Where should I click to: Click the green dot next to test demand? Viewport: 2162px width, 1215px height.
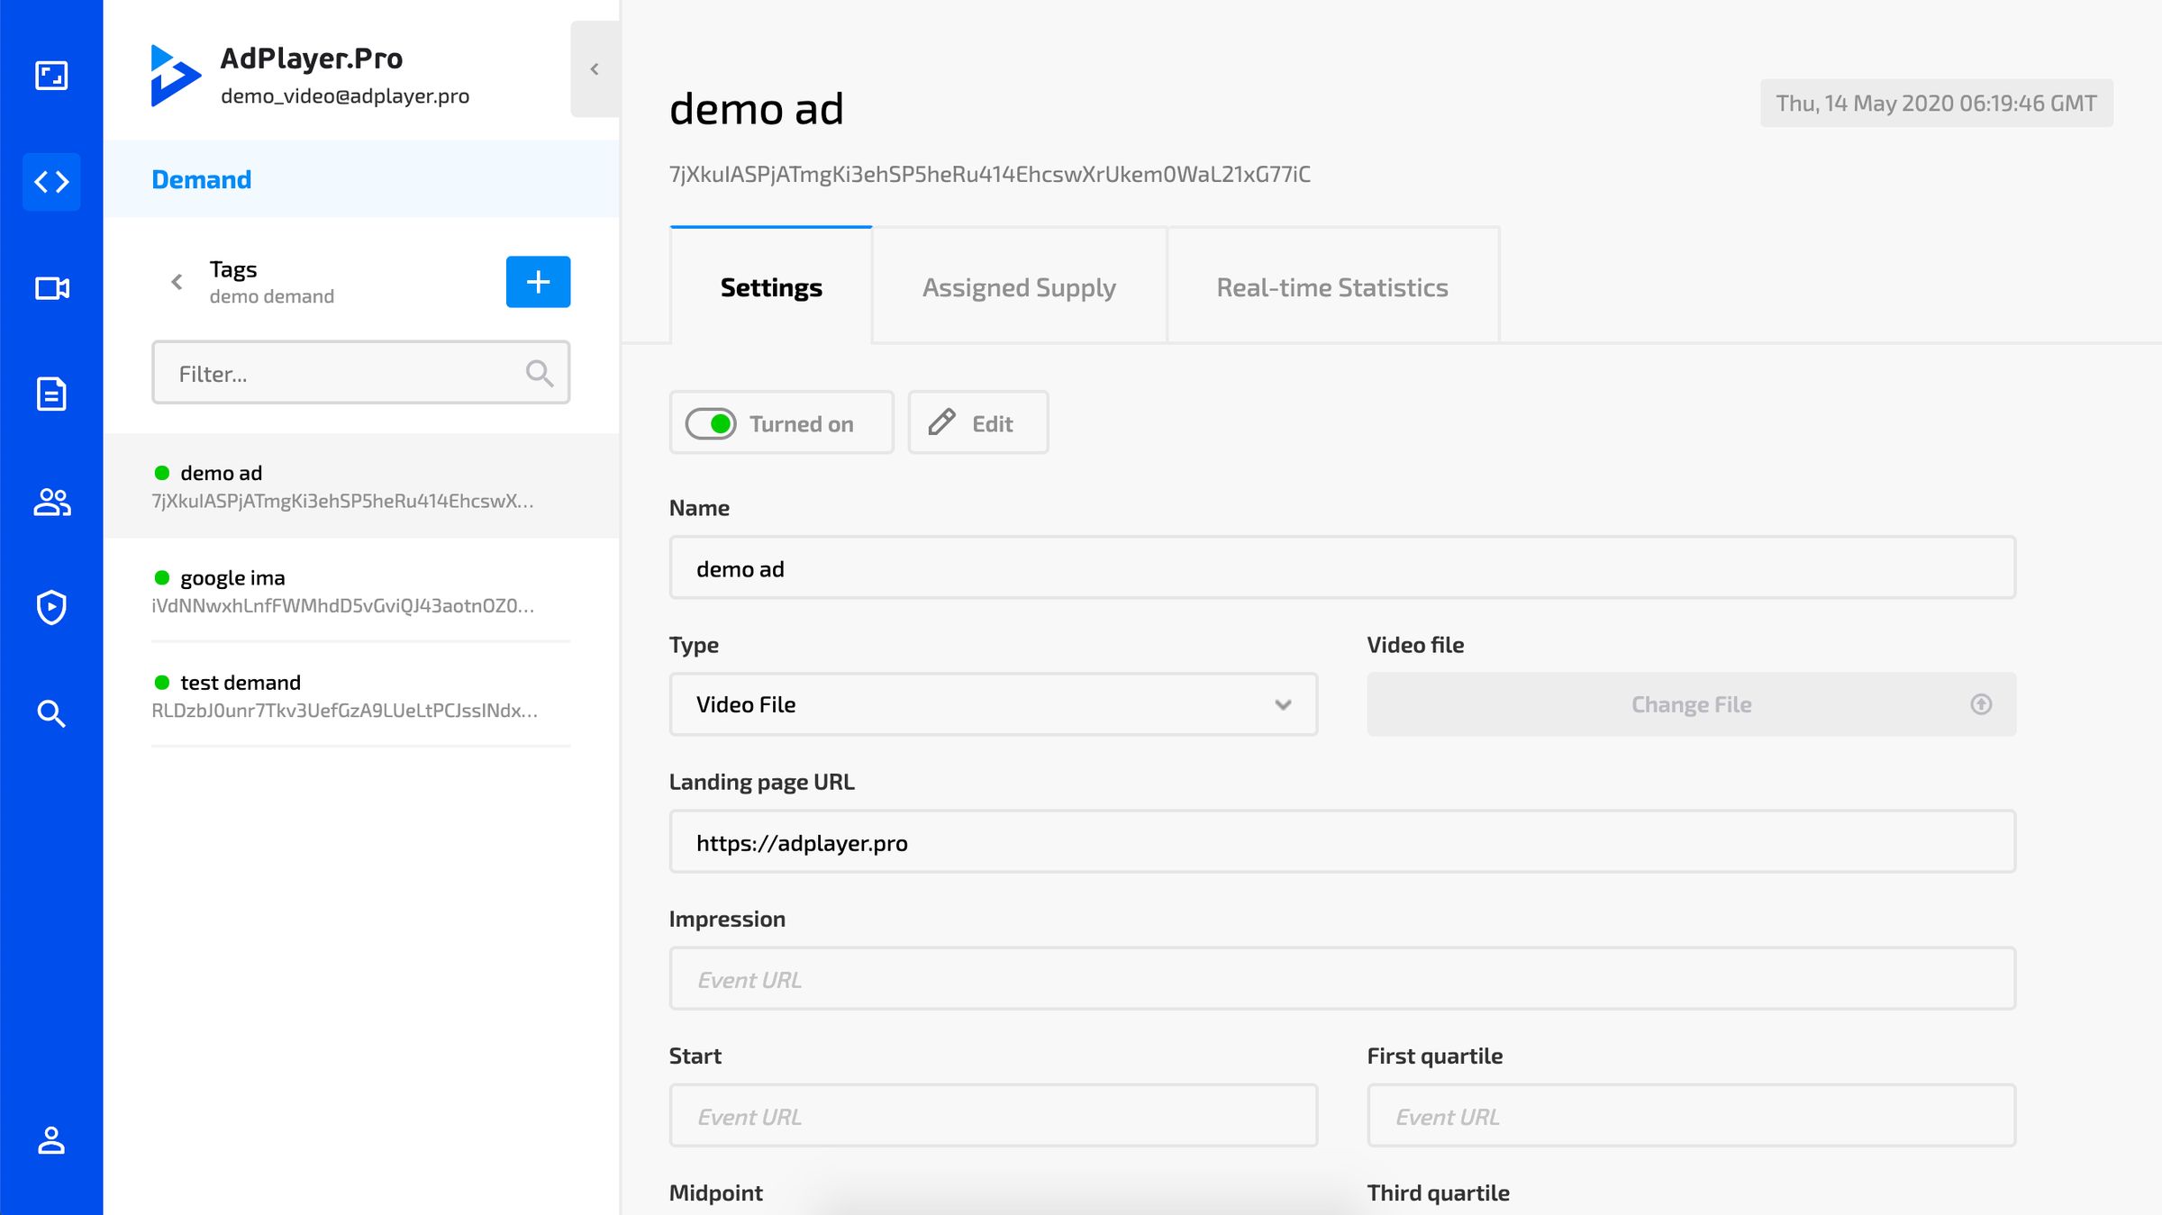click(163, 682)
